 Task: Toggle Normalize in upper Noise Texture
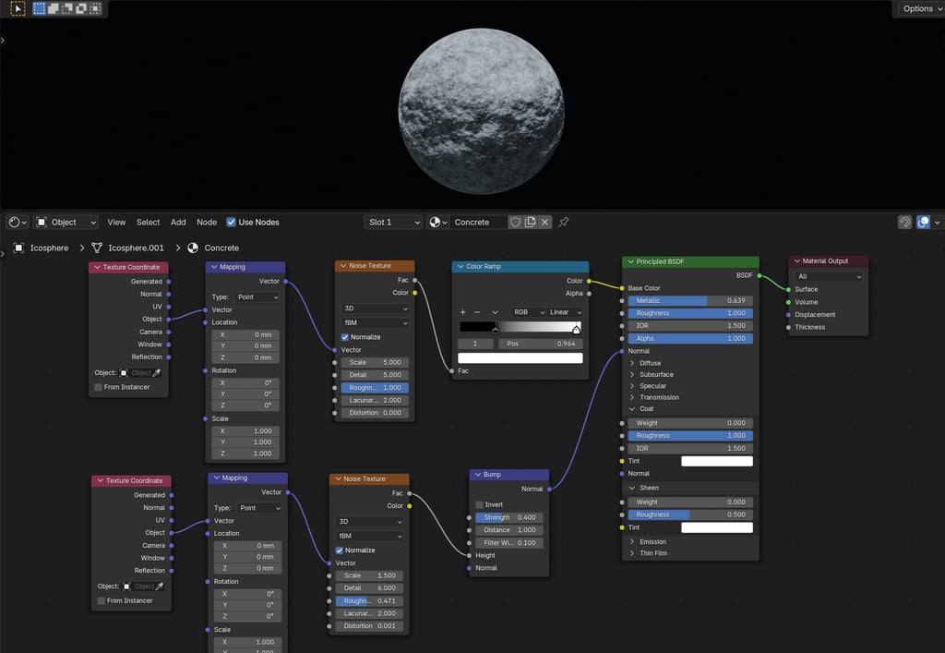point(345,337)
